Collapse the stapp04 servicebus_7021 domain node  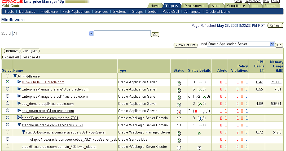(19, 125)
